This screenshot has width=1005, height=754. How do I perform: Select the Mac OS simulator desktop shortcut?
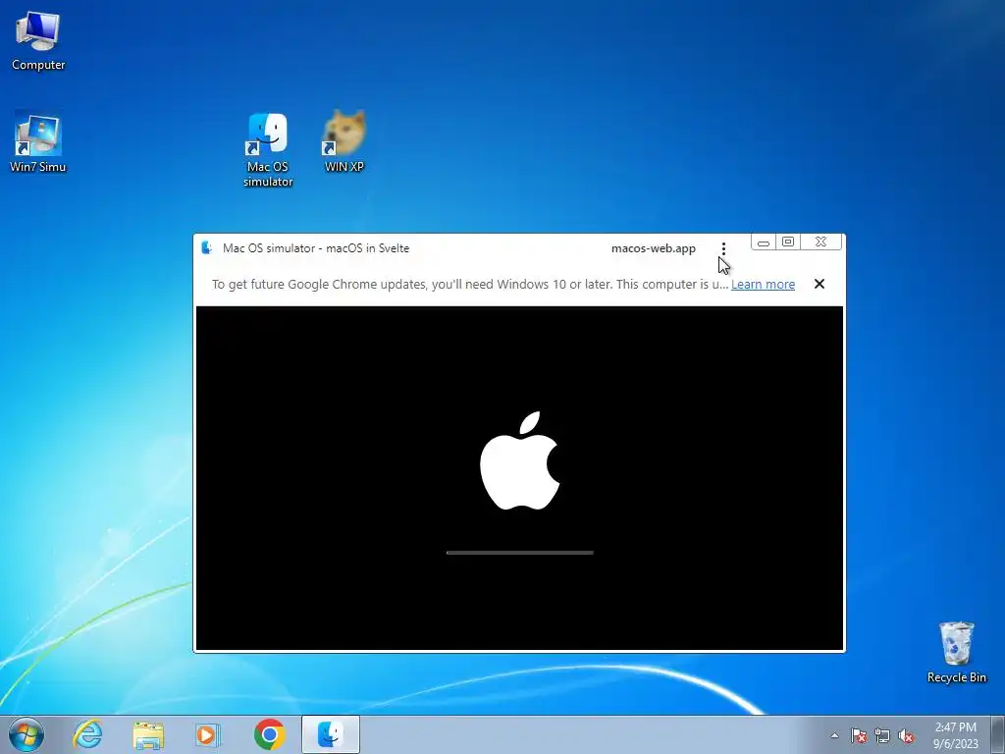click(268, 150)
